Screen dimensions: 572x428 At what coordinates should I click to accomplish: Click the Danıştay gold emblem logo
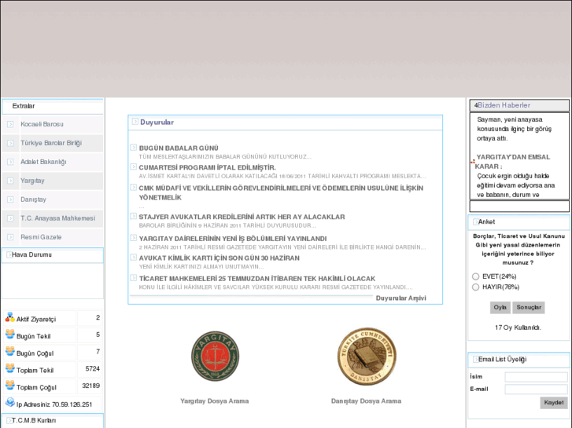click(367, 357)
